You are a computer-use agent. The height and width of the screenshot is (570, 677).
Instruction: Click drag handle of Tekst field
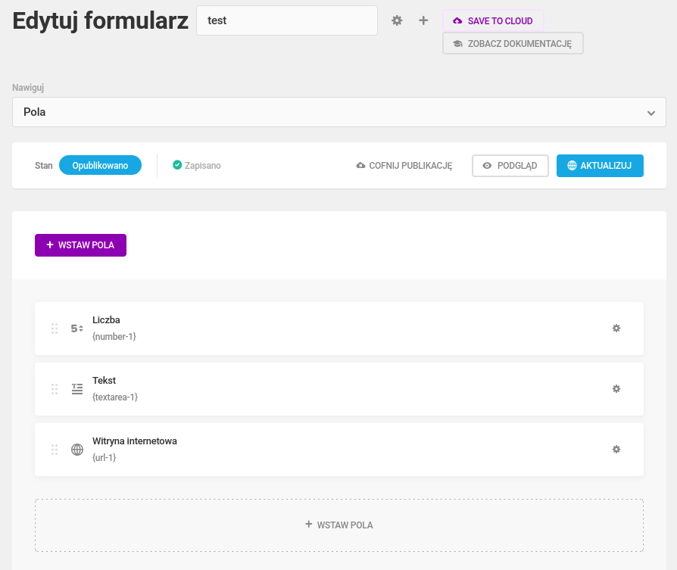[x=55, y=389]
